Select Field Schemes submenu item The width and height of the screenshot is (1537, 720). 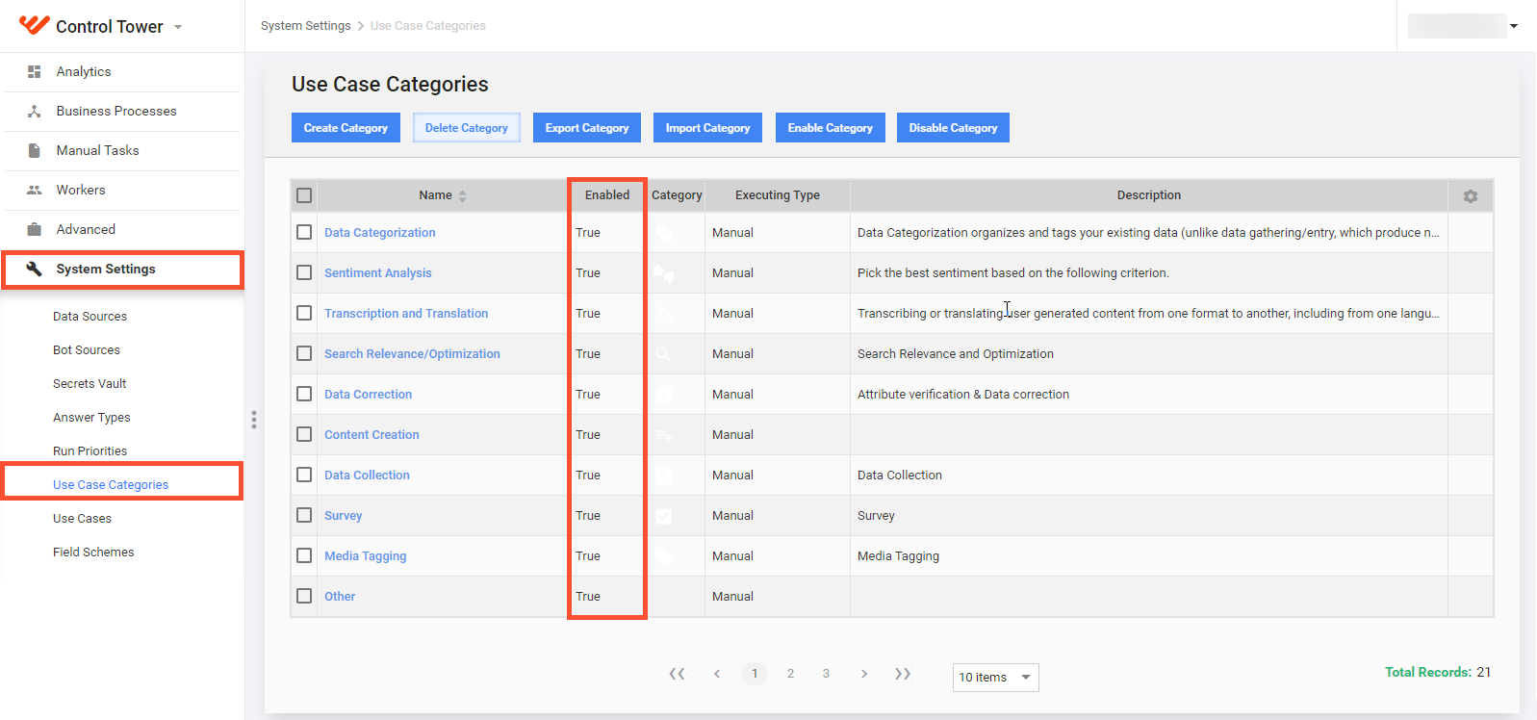pyautogui.click(x=93, y=552)
